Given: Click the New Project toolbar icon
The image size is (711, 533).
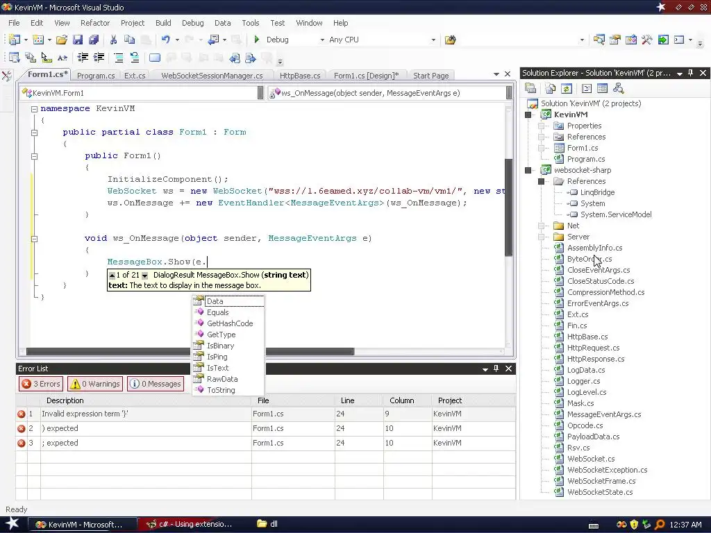Looking at the screenshot, I should [x=14, y=40].
